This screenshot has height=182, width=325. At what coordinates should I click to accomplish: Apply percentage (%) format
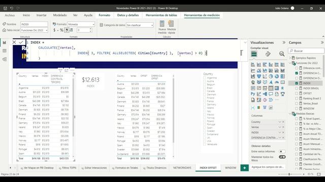(x=61, y=30)
